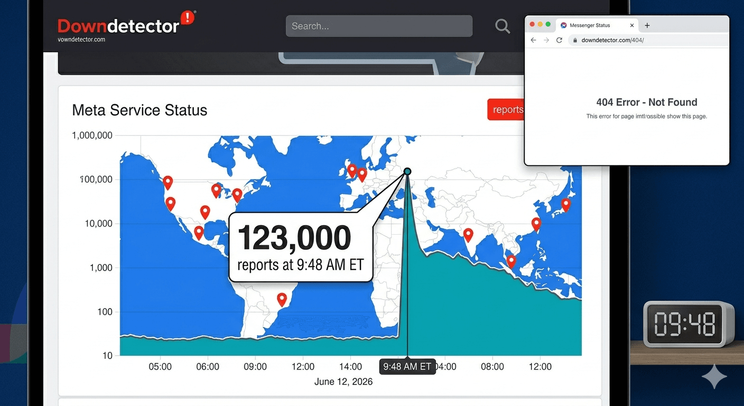Click the peak data point on the chart
This screenshot has width=744, height=406.
(407, 171)
